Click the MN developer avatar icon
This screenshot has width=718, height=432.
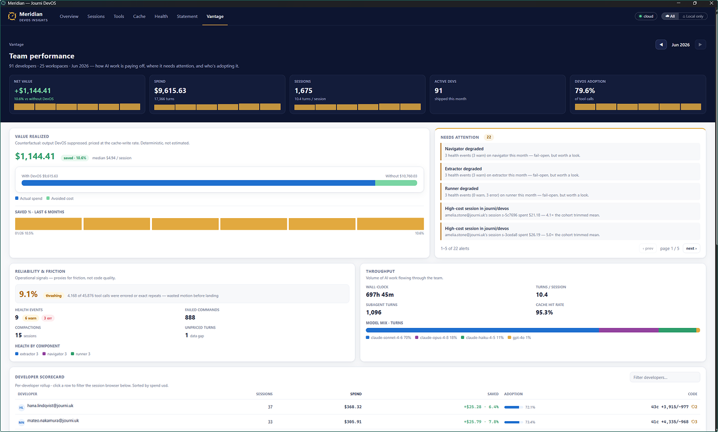click(21, 422)
